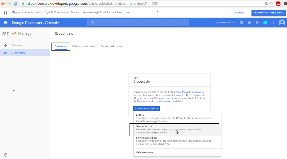Expand the My Project74 project selector

[x=225, y=23]
